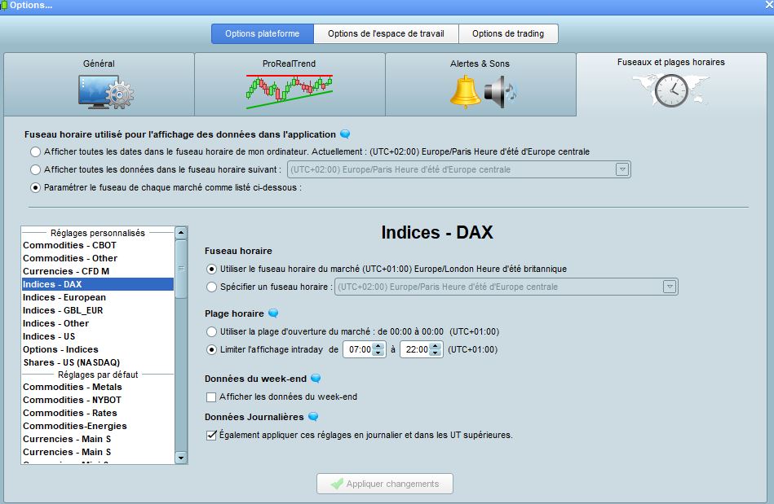Select Fuseaux et plages horaires tab
This screenshot has width=774, height=504.
point(671,84)
